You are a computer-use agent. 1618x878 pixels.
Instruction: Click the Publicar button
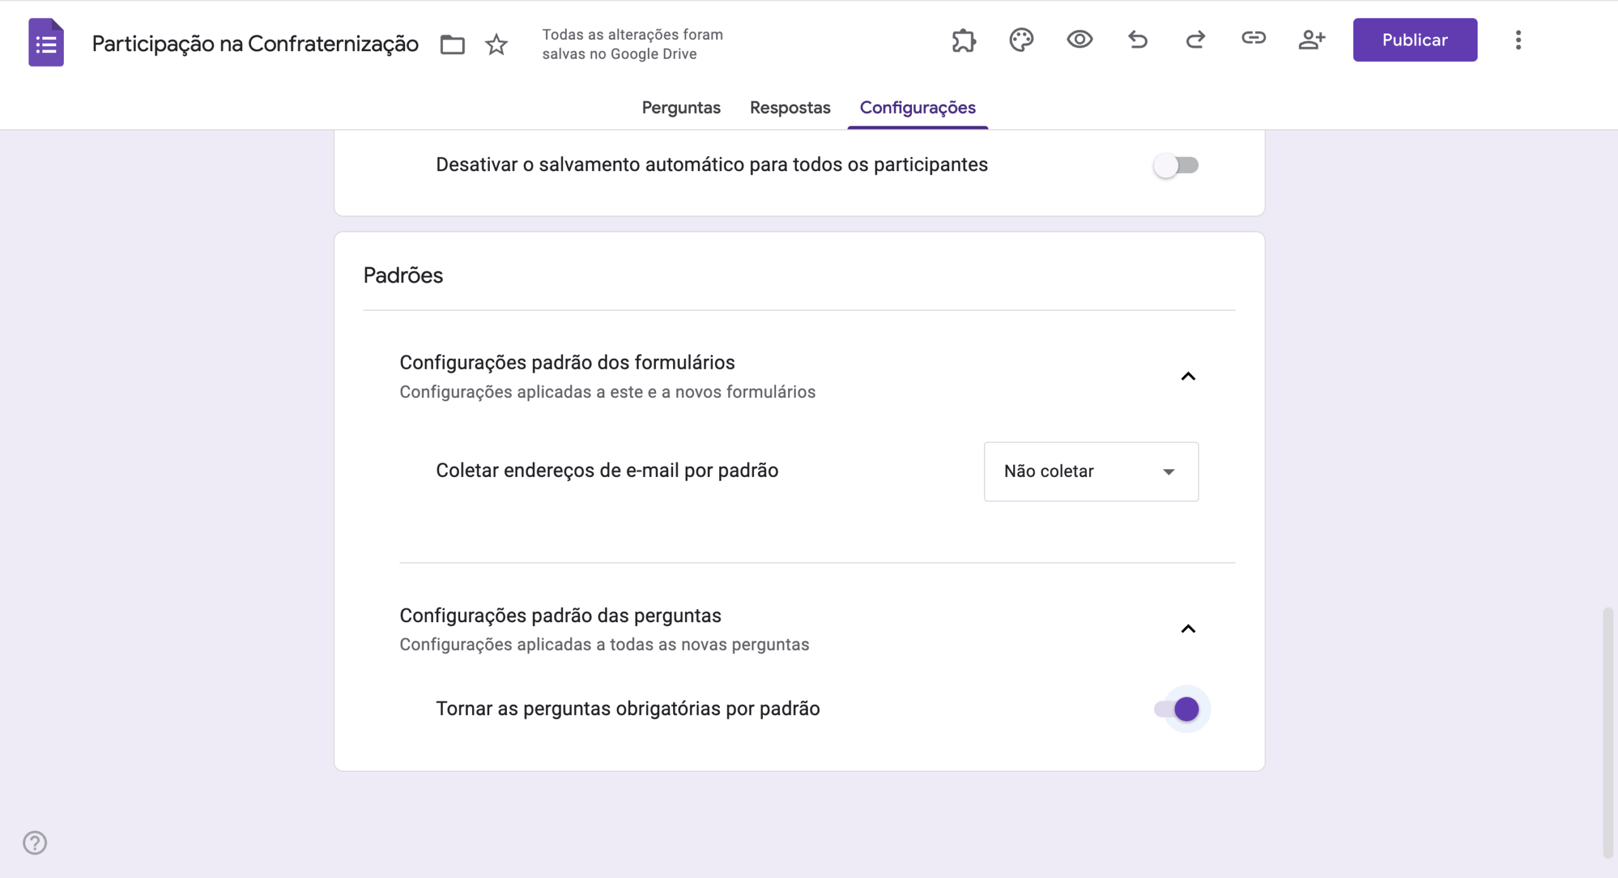point(1414,39)
